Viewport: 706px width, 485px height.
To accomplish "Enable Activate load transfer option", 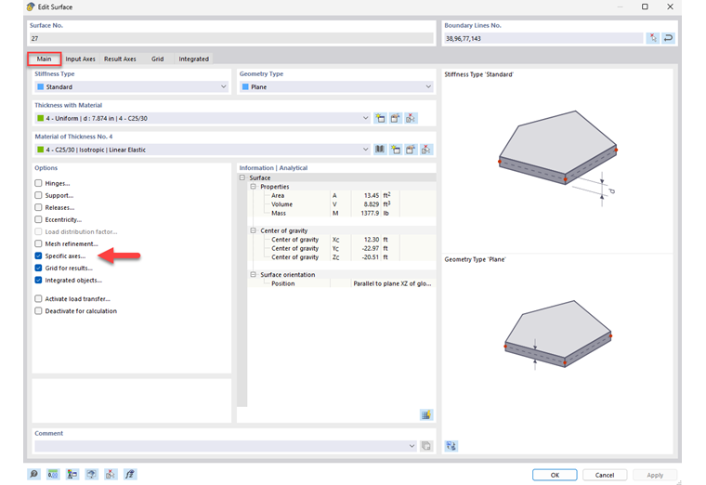I will click(x=38, y=298).
